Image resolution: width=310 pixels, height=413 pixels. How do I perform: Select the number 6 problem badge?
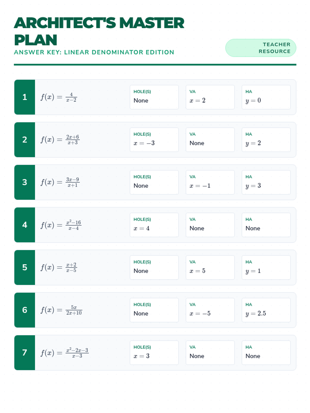point(25,310)
